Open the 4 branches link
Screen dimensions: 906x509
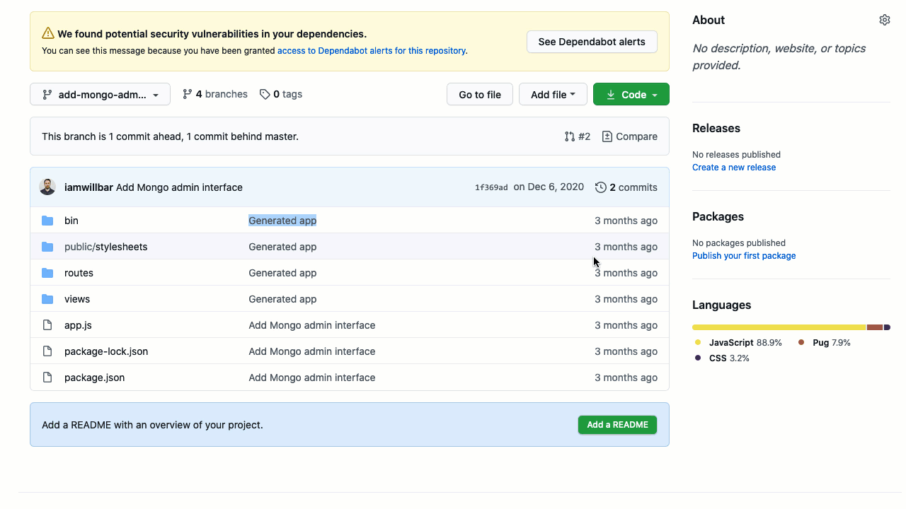coord(215,94)
